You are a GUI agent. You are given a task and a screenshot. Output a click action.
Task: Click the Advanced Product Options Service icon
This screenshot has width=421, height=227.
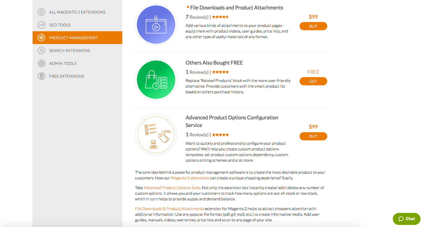pyautogui.click(x=156, y=135)
